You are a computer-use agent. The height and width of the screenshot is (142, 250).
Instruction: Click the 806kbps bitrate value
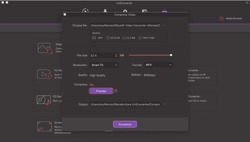149,75
